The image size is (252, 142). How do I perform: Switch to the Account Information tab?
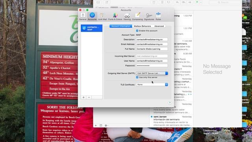coord(121,26)
